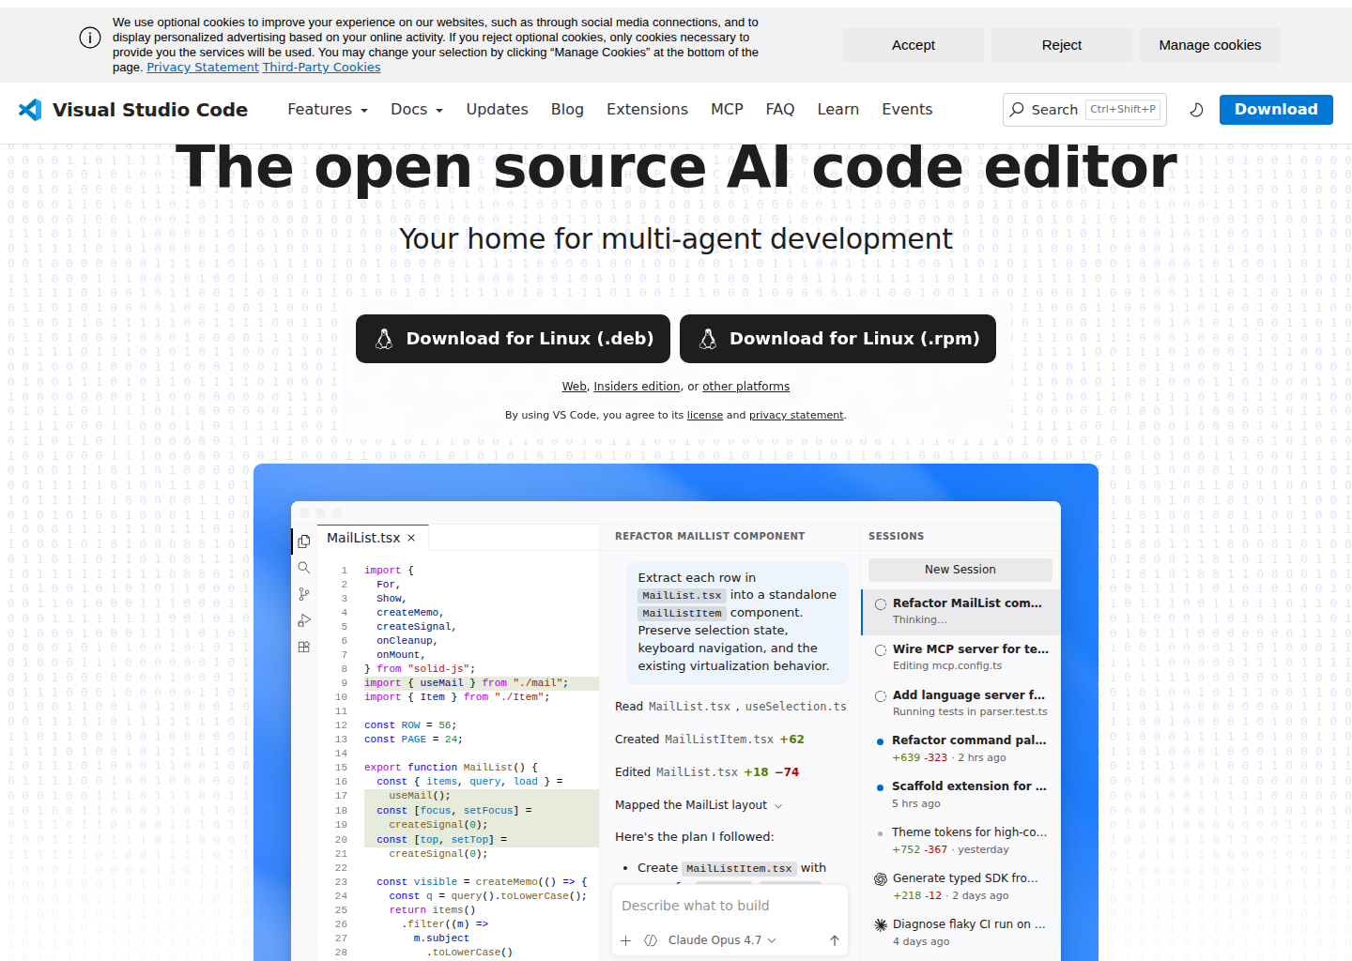
Task: Open Manage cookies
Action: coord(1210,45)
